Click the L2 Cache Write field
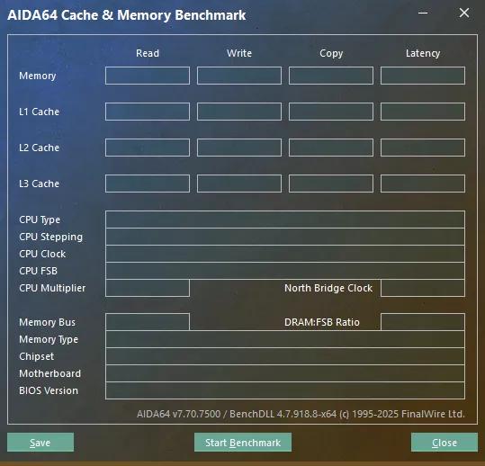This screenshot has height=466, width=485. (239, 148)
